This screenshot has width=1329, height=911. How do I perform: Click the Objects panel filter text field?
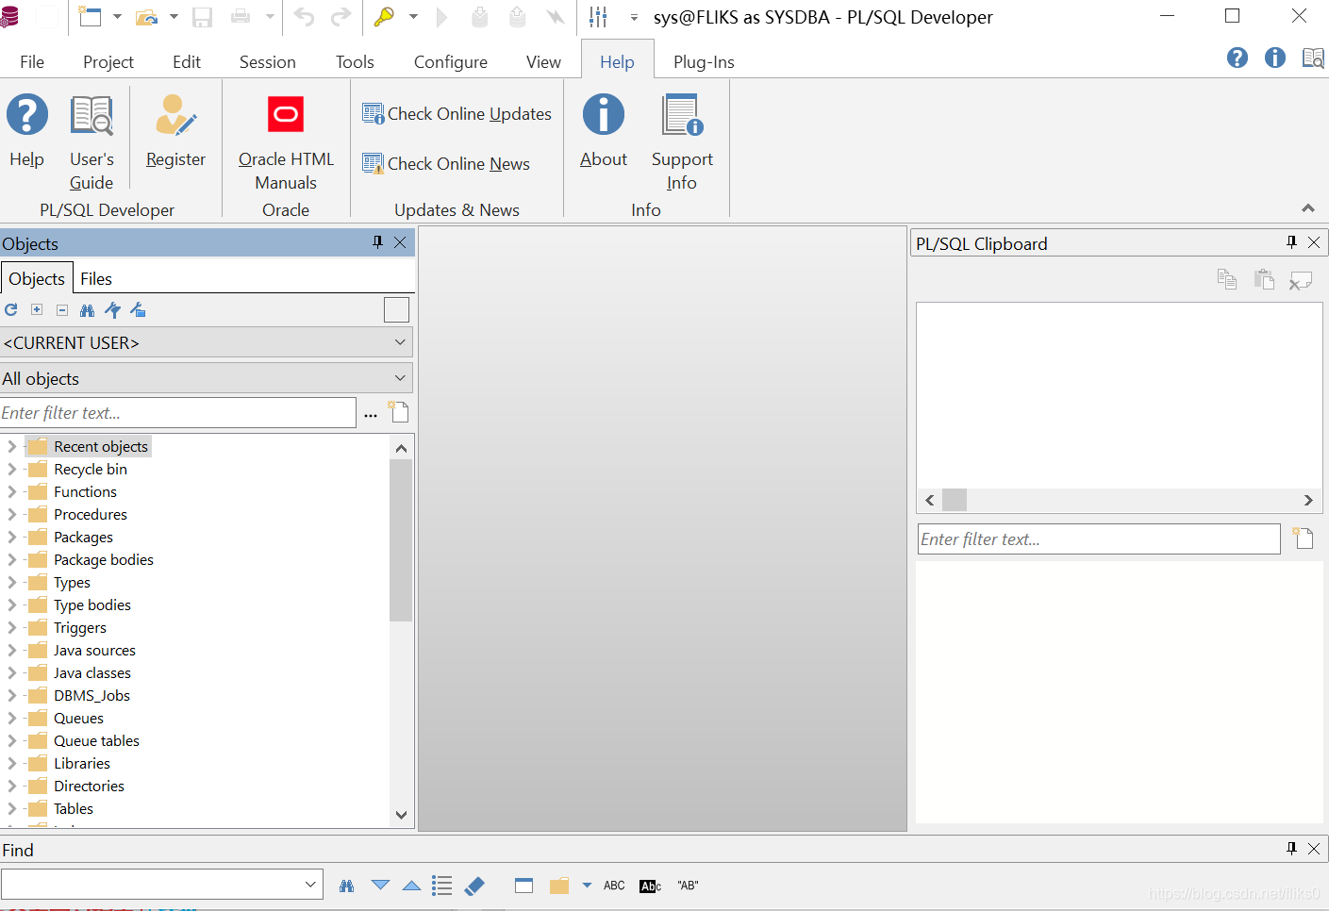click(178, 412)
